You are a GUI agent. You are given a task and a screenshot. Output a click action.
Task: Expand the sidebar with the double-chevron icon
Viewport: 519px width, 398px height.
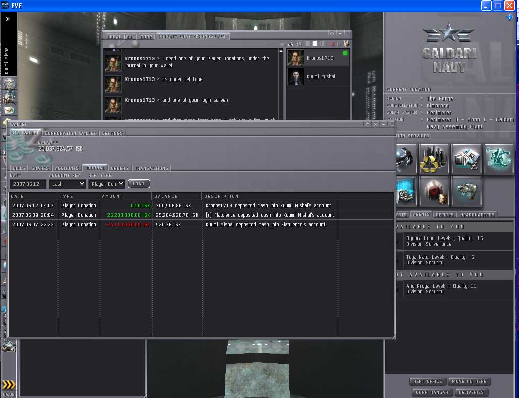8,19
